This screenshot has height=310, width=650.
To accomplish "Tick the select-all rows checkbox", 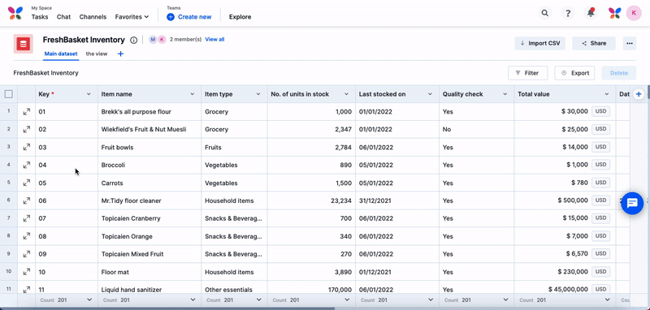I will (9, 94).
